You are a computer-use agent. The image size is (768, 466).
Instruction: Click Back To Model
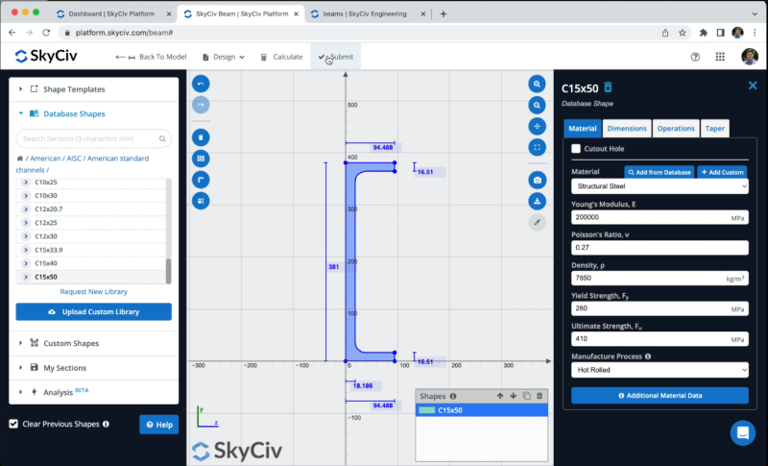tap(151, 57)
